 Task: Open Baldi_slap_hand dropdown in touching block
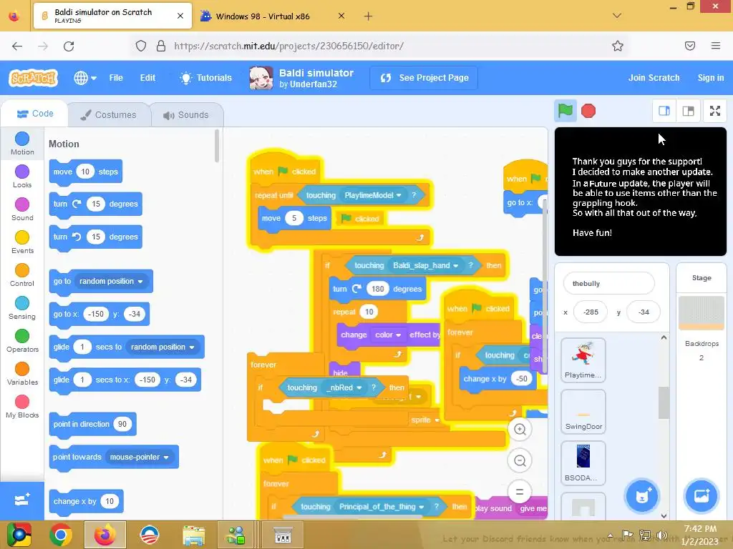point(425,265)
